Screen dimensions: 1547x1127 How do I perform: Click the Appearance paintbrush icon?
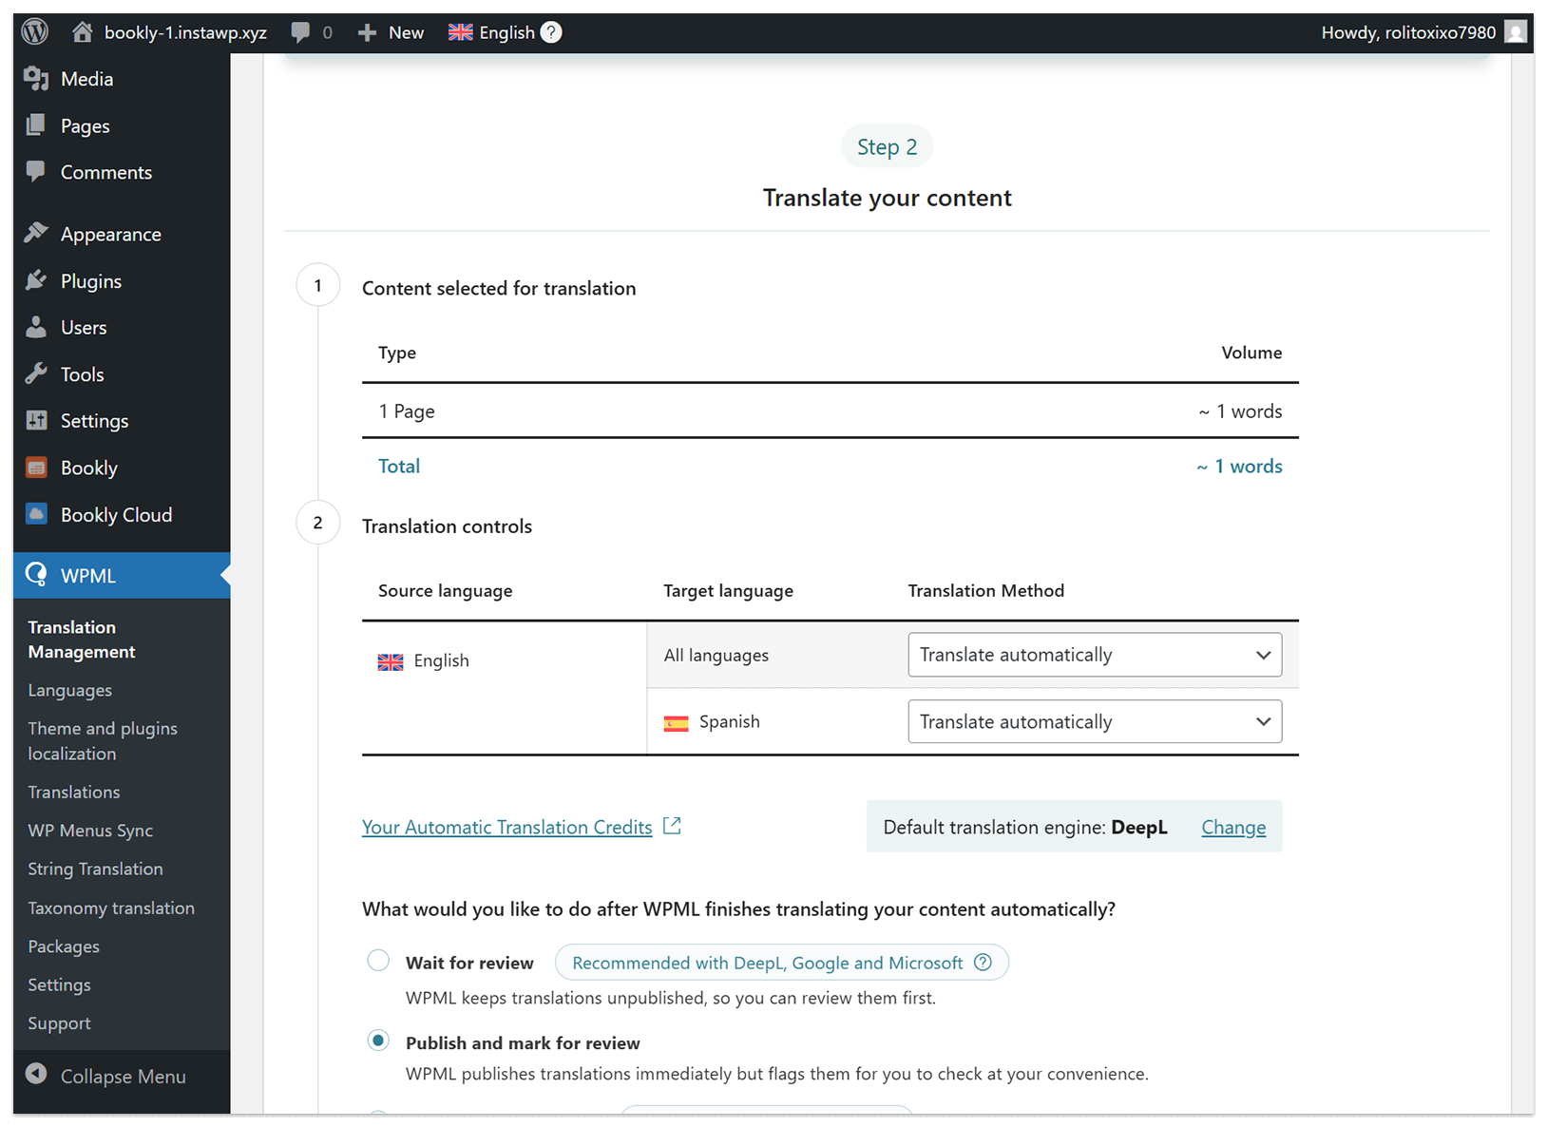click(36, 234)
